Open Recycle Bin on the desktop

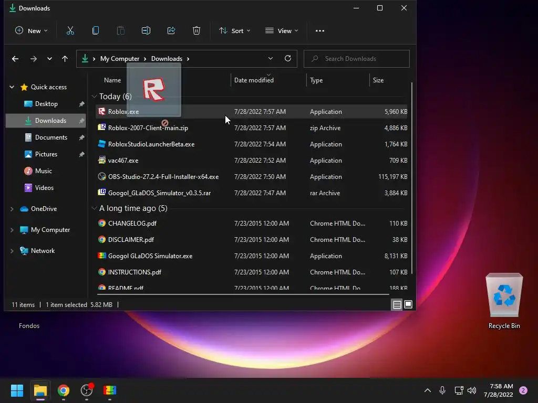(504, 301)
